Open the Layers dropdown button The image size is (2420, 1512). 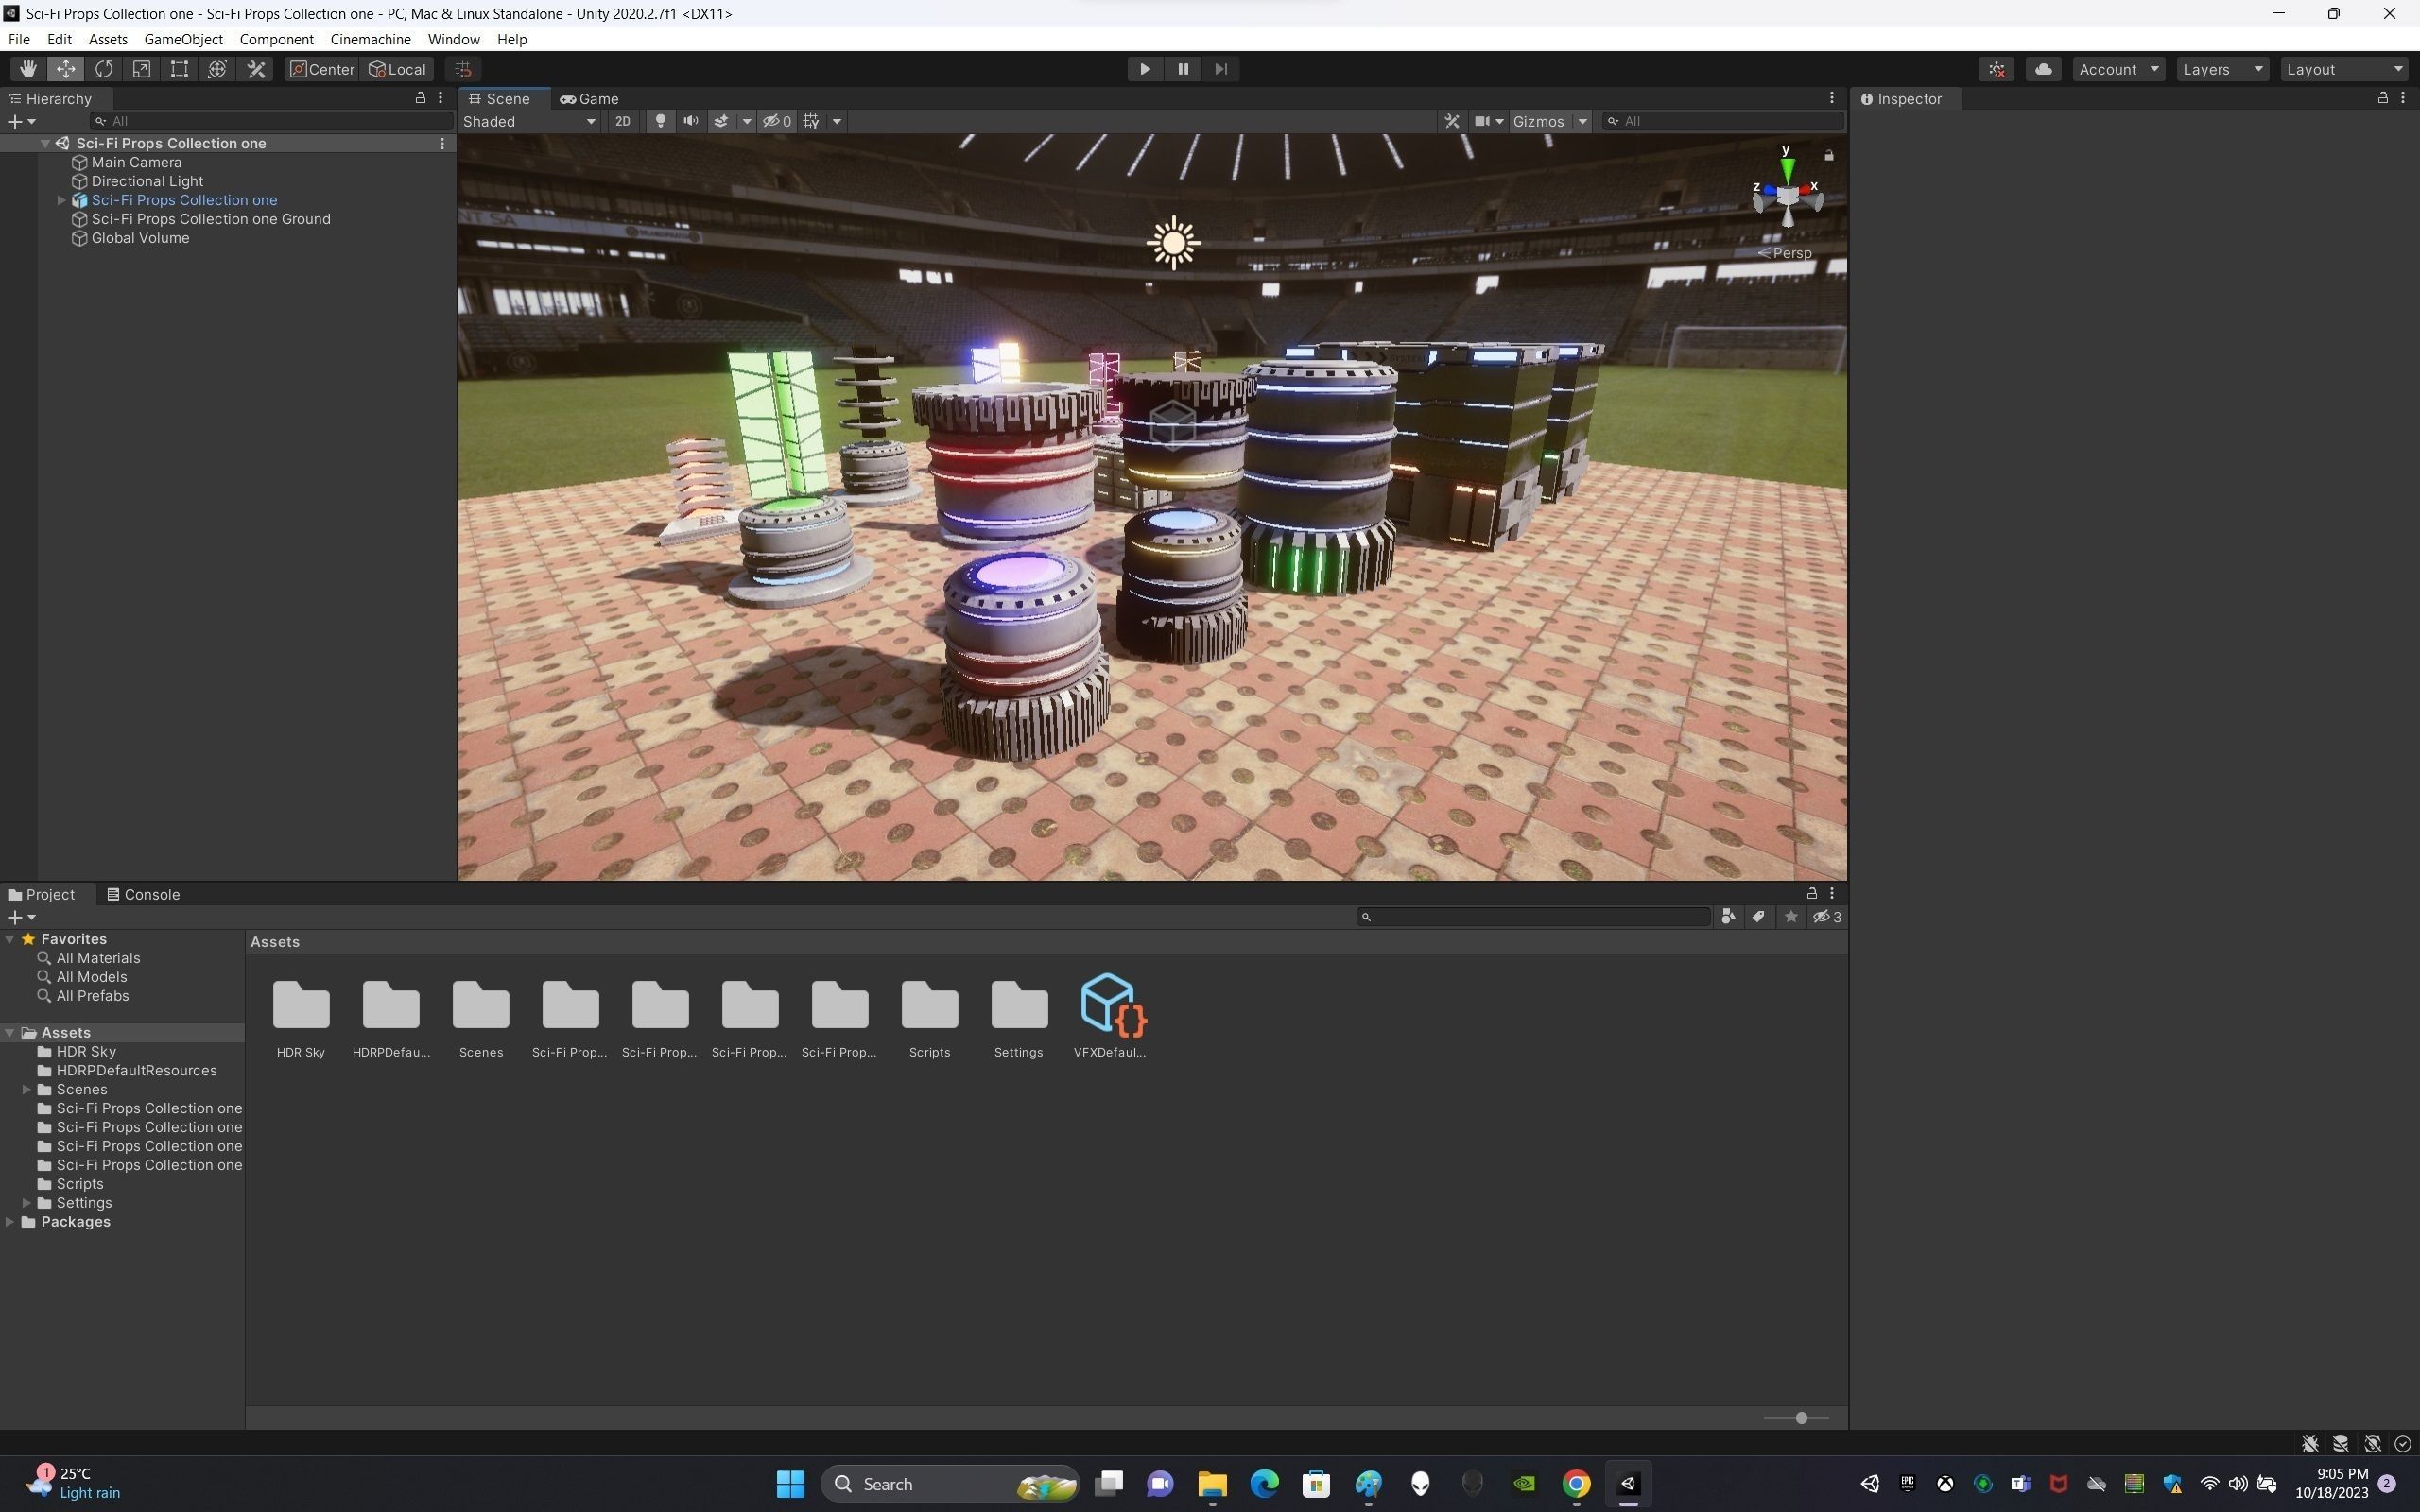pyautogui.click(x=2221, y=69)
